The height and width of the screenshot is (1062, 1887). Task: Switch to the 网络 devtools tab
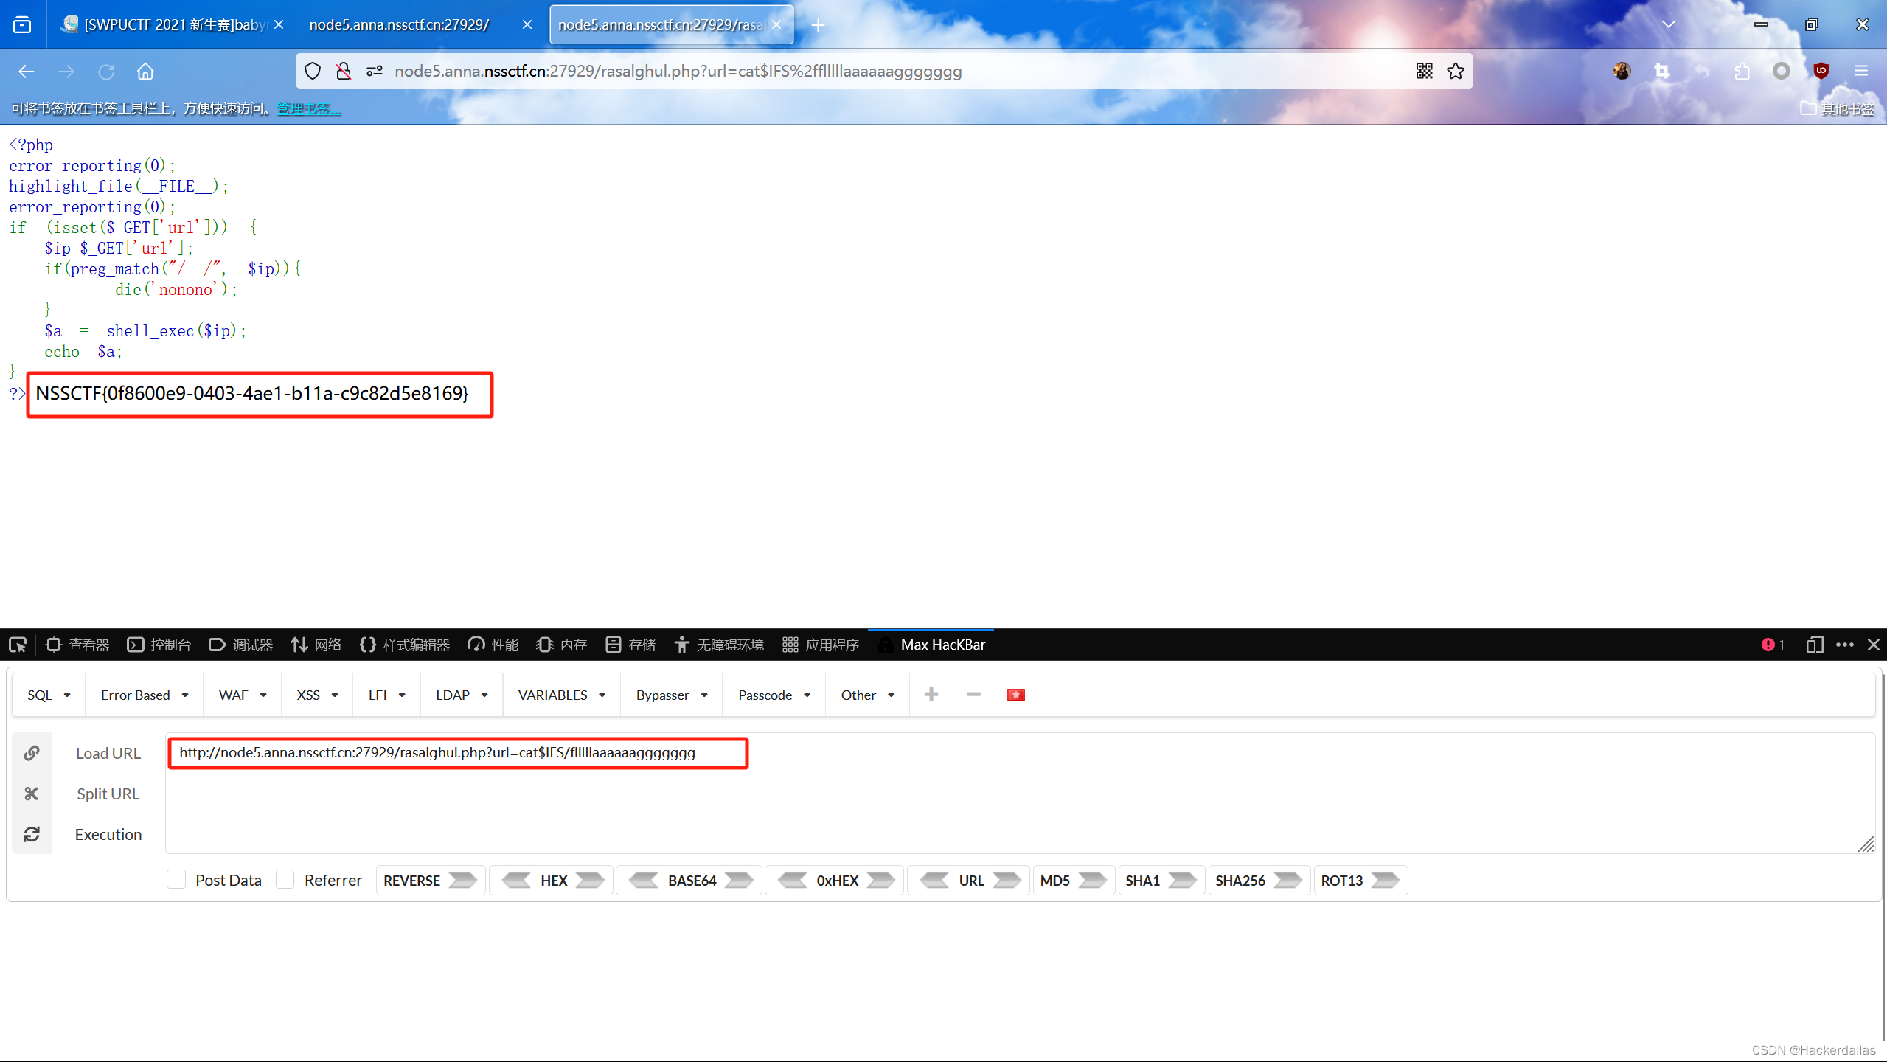point(316,645)
